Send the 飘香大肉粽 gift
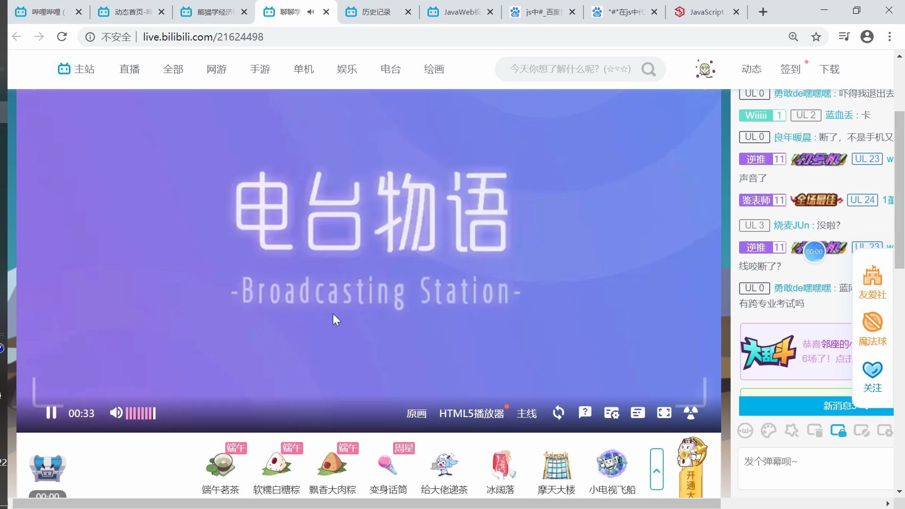905x509 pixels. (x=332, y=469)
